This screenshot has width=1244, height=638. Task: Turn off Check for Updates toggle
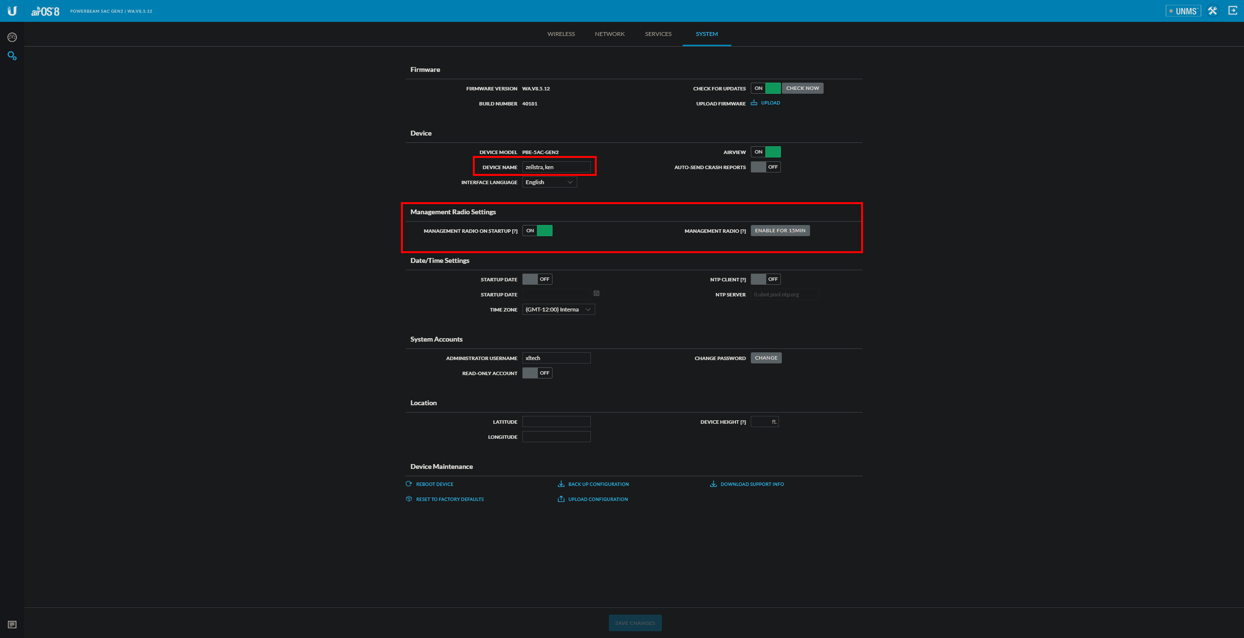pyautogui.click(x=765, y=88)
